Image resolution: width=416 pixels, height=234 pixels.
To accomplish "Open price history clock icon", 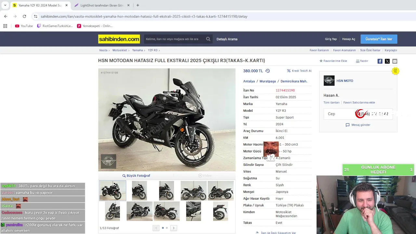I will [267, 71].
